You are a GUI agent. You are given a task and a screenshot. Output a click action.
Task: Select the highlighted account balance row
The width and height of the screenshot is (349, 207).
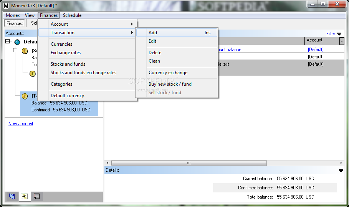click(60, 103)
